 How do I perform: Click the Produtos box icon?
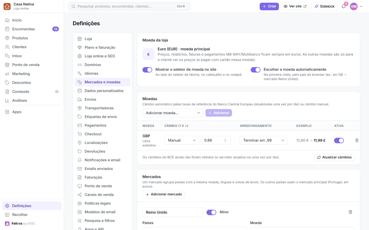tap(7, 38)
